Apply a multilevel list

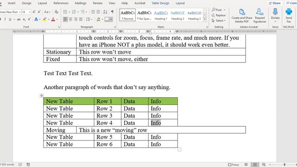[x=83, y=12]
